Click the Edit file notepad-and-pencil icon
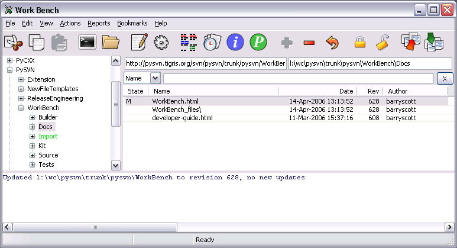This screenshot has width=457, height=248. pyautogui.click(x=140, y=42)
